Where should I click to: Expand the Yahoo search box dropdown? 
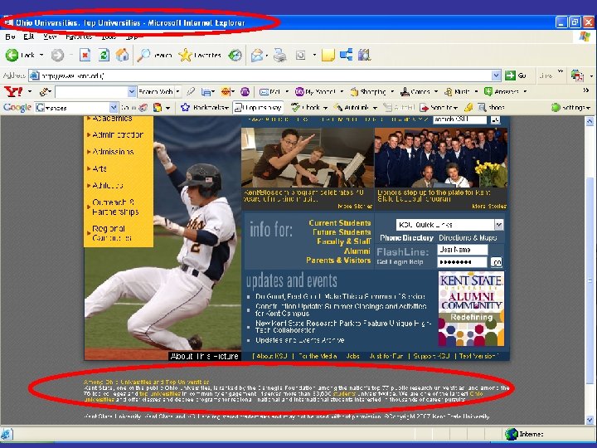[x=131, y=91]
